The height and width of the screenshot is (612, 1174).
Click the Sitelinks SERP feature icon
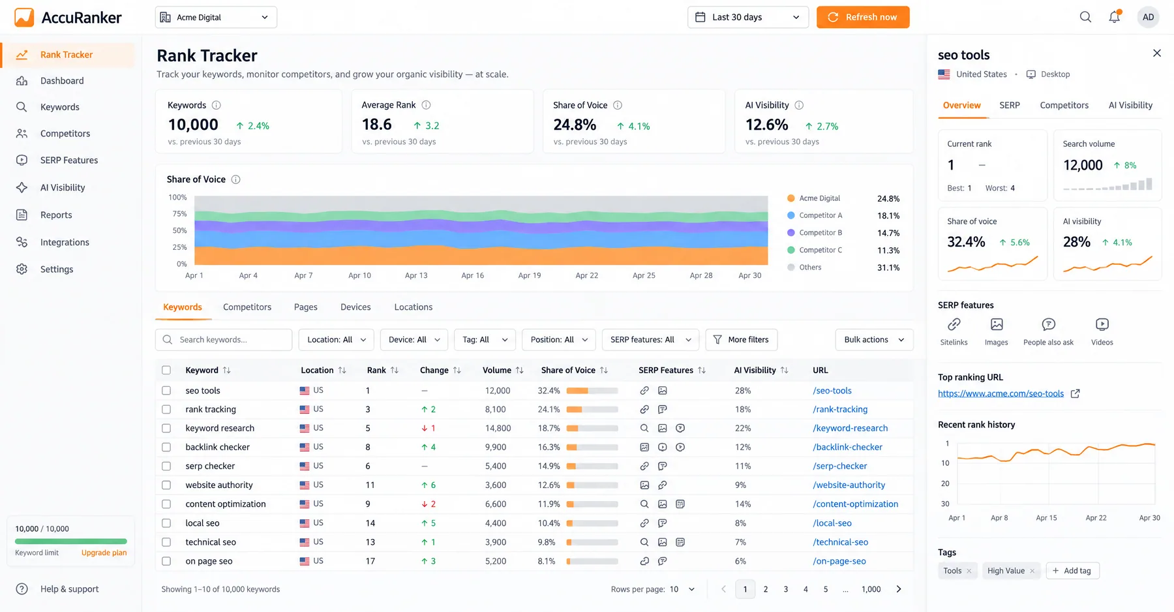click(x=954, y=324)
